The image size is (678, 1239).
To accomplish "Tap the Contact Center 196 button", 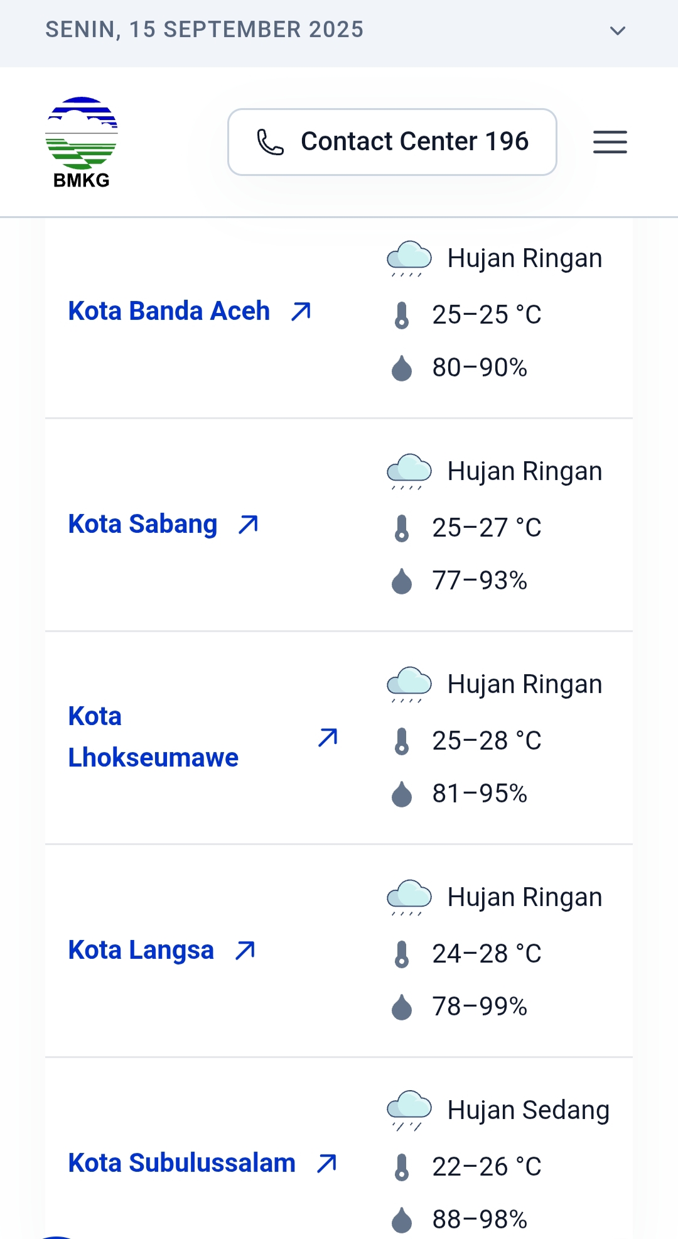I will click(392, 142).
